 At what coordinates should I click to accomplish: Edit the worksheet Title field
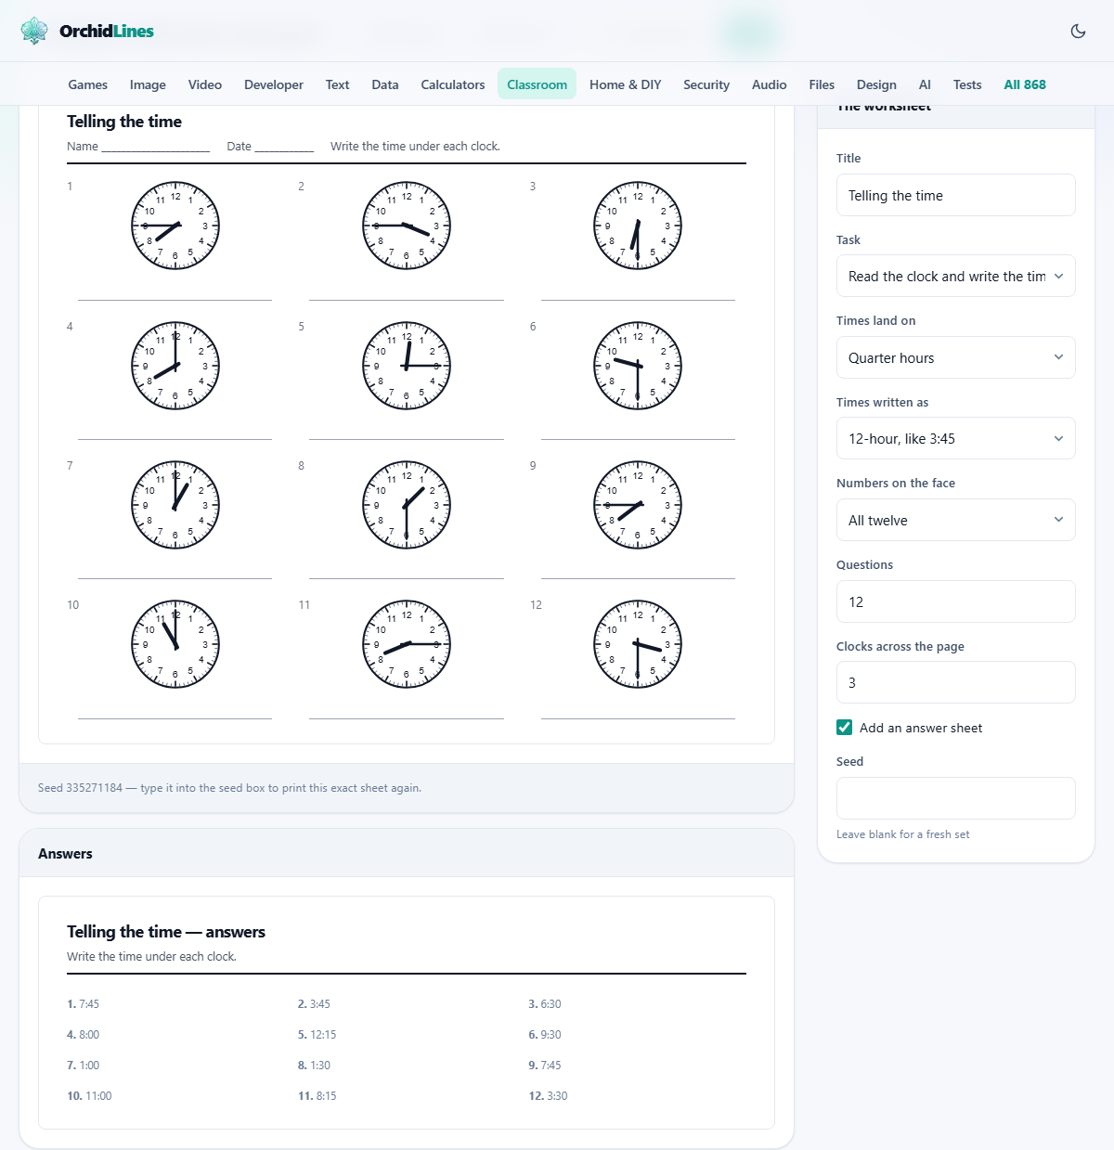click(956, 195)
